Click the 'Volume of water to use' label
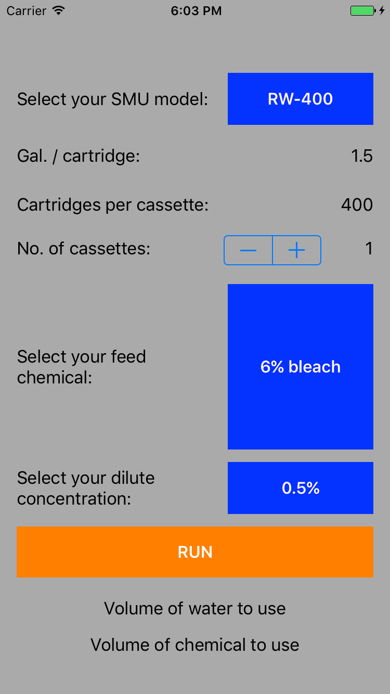 [195, 608]
